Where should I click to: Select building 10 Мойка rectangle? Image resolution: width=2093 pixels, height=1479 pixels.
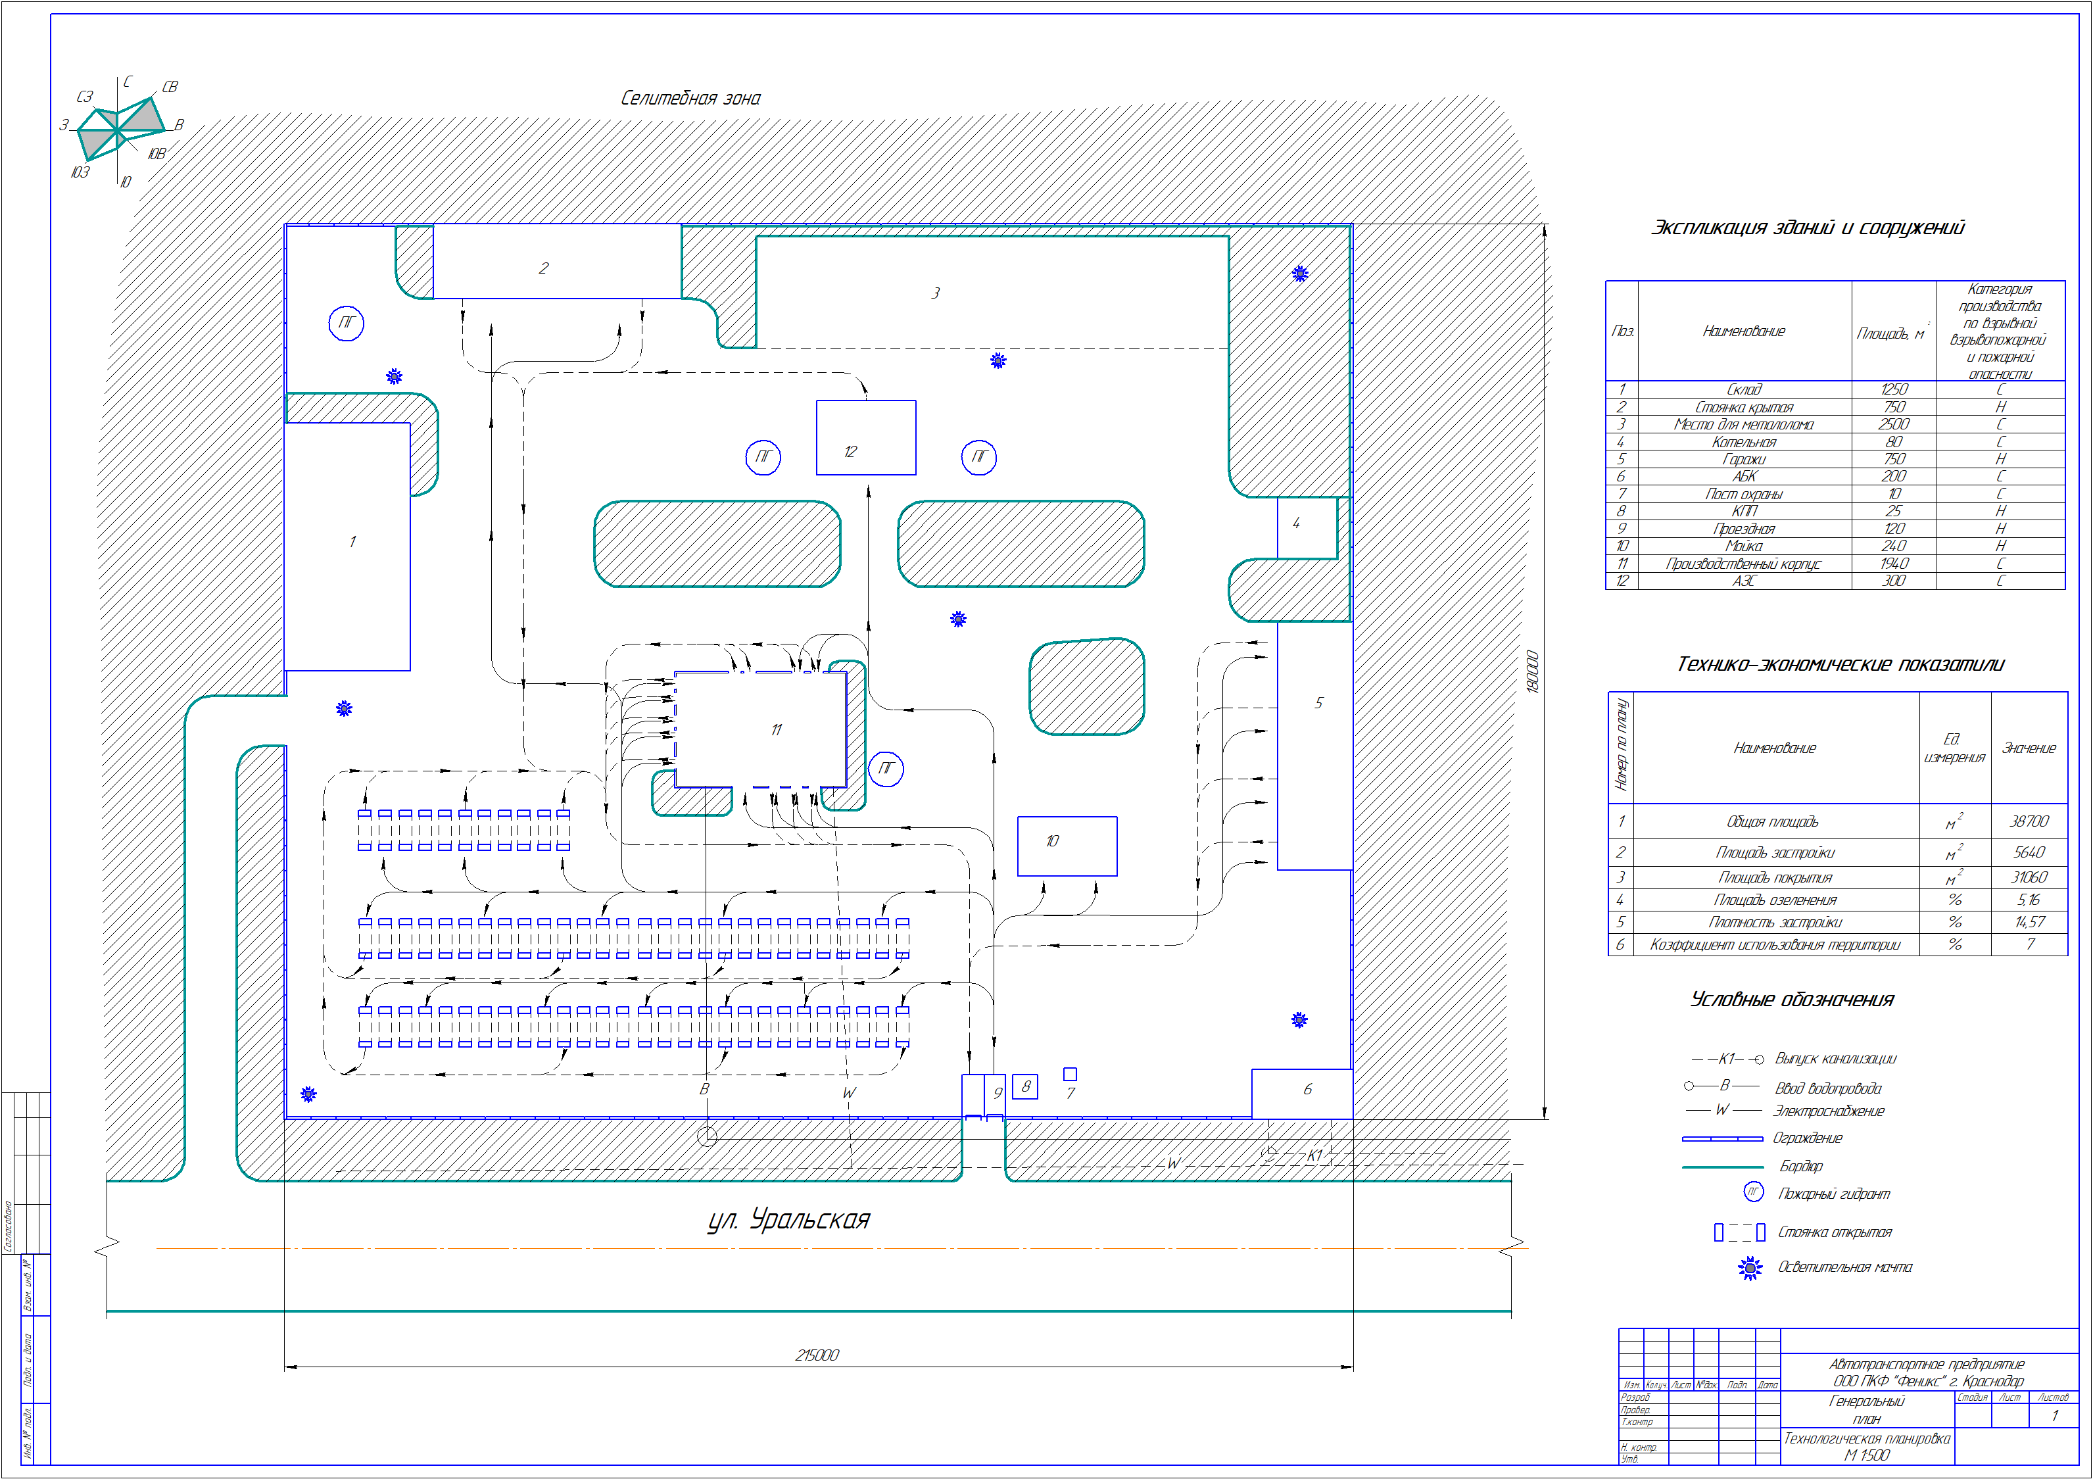pos(1067,846)
